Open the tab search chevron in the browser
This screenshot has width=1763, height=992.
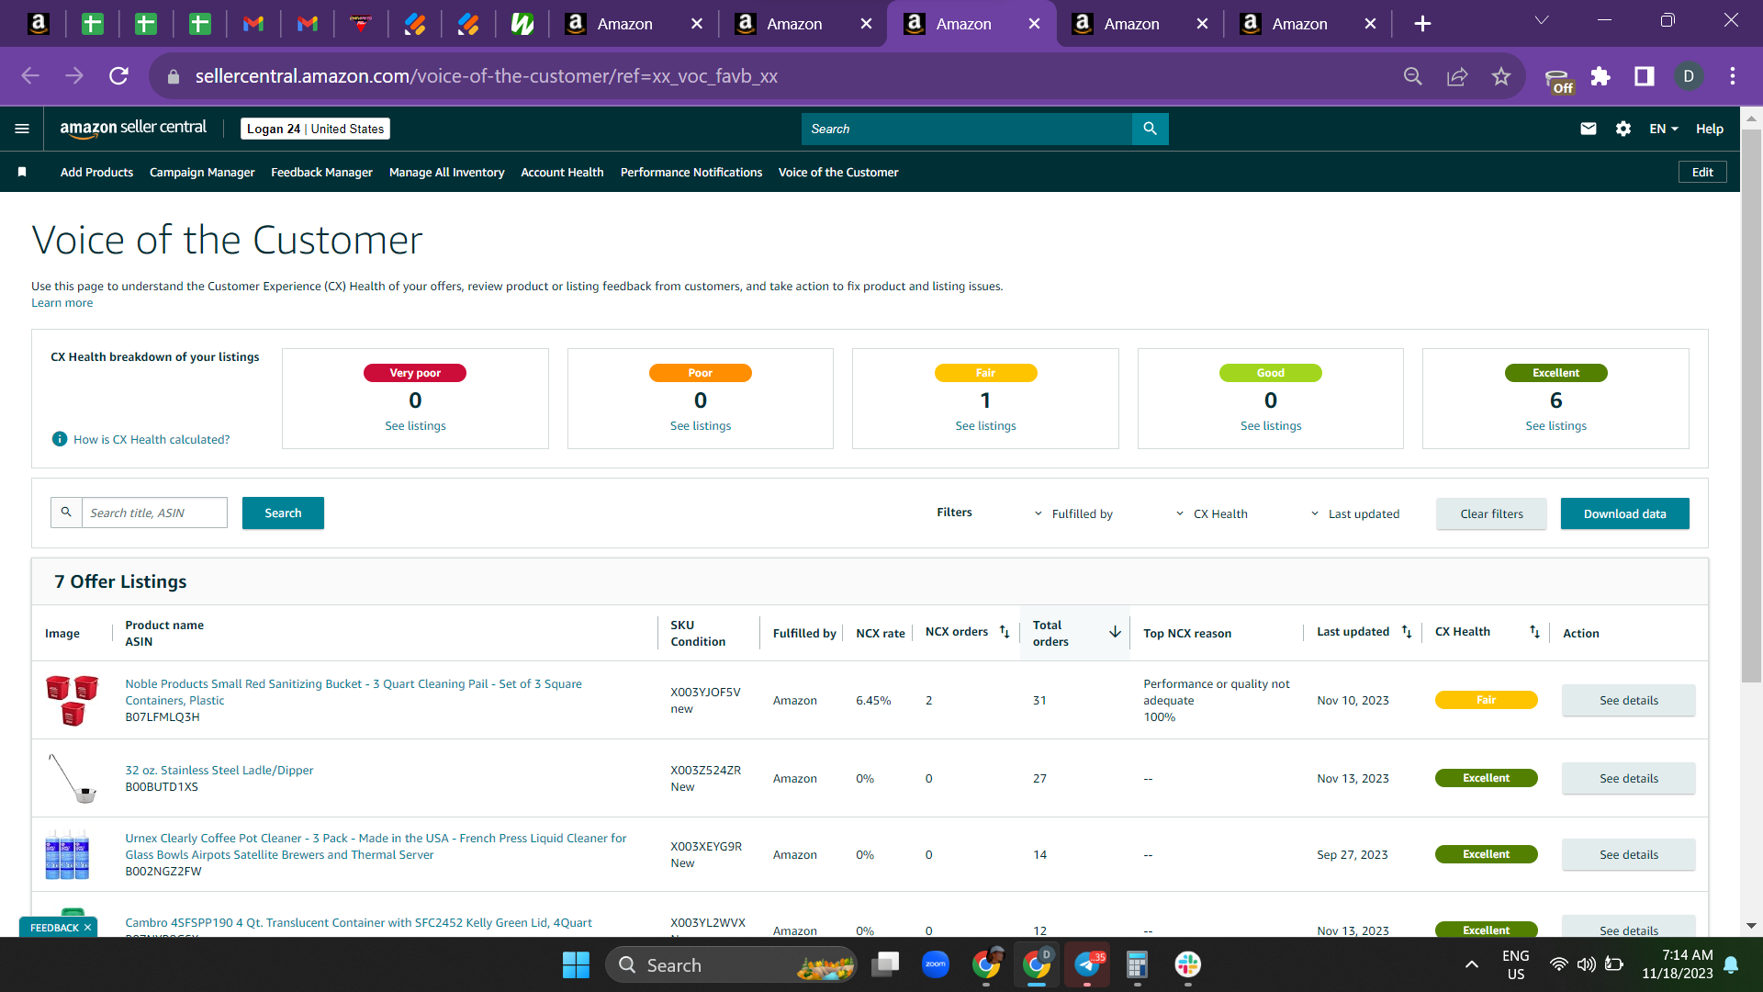coord(1542,21)
